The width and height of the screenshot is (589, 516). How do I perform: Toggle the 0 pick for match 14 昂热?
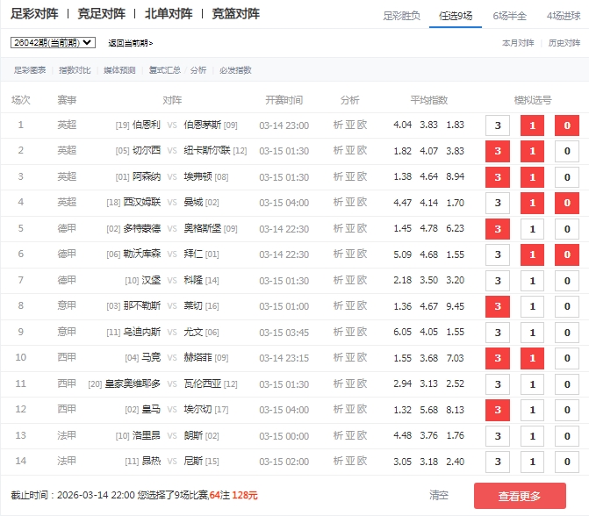[x=566, y=461]
